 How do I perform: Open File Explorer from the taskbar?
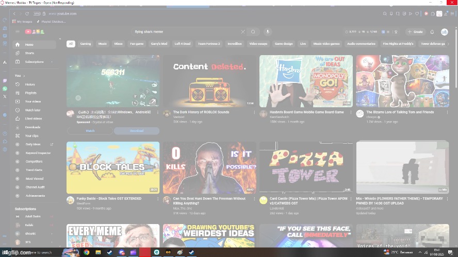click(98, 252)
